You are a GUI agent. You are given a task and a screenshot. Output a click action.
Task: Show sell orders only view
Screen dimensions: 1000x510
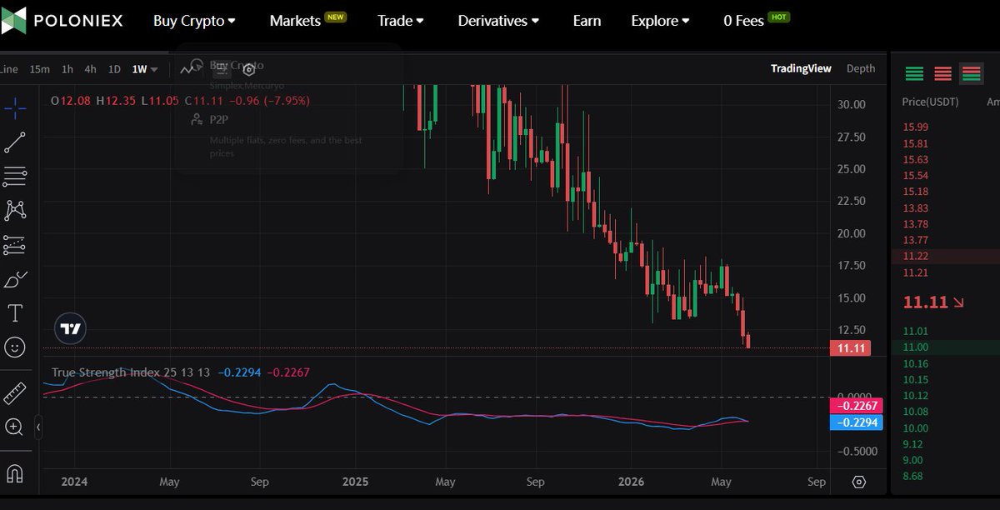942,73
